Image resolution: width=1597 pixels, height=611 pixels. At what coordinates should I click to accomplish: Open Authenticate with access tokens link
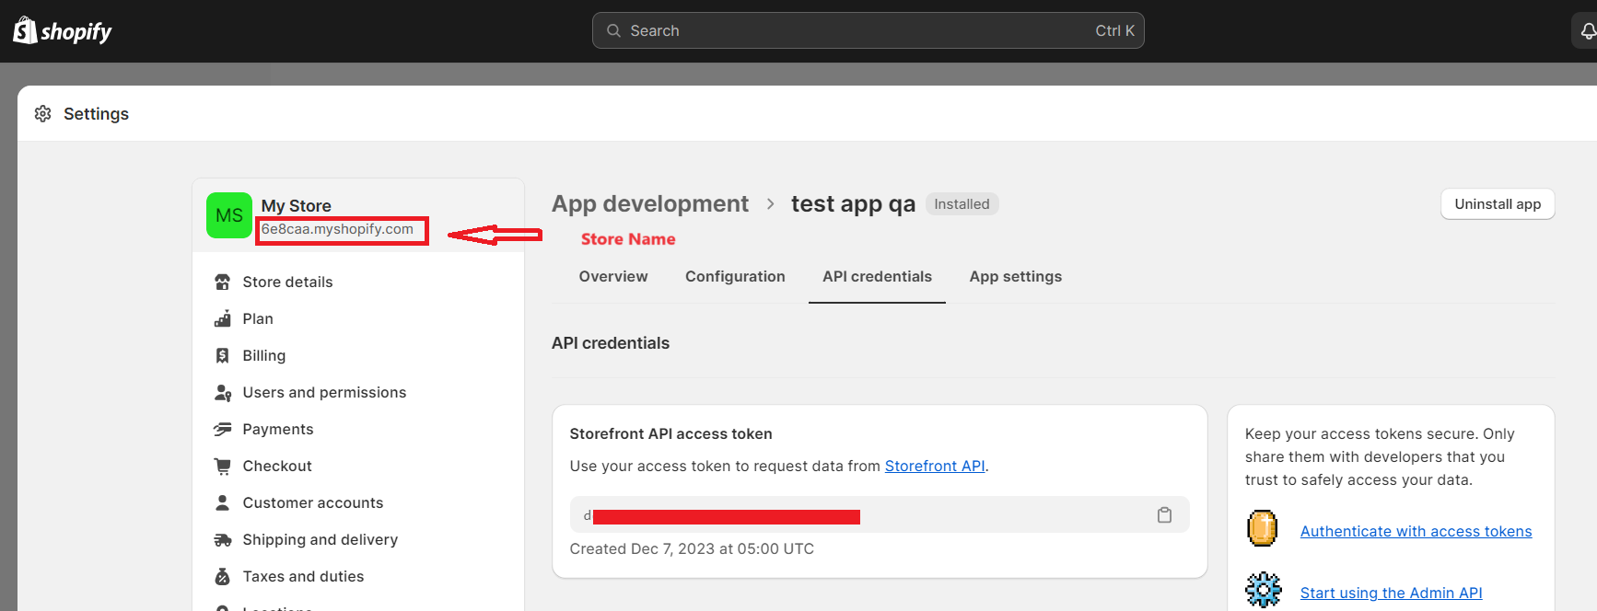point(1416,531)
